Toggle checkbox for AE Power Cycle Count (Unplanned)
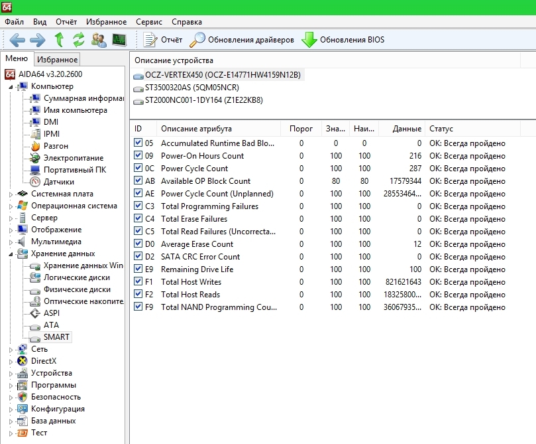 click(x=138, y=193)
